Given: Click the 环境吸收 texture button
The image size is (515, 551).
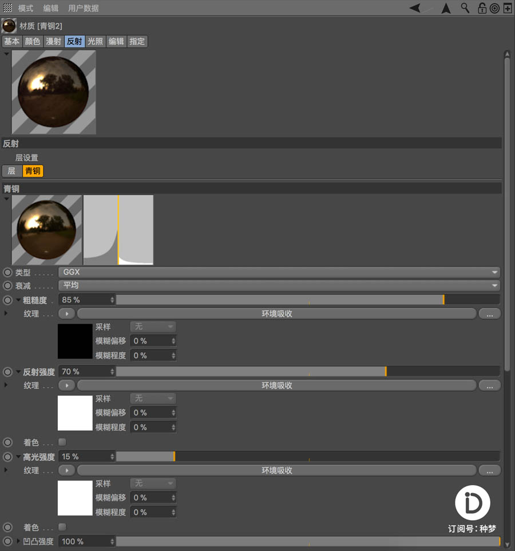Looking at the screenshot, I should tap(277, 313).
